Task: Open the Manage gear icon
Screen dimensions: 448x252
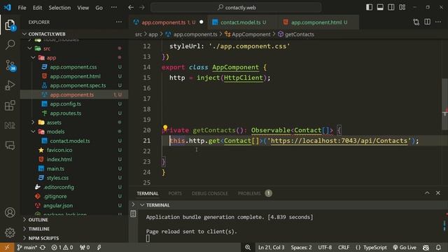Action: click(x=10, y=232)
